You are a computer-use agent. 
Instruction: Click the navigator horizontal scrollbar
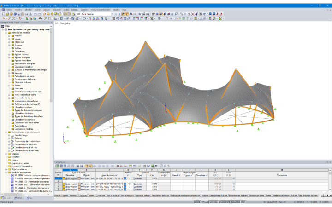(25, 194)
